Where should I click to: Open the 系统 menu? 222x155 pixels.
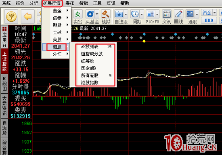point(6,3)
